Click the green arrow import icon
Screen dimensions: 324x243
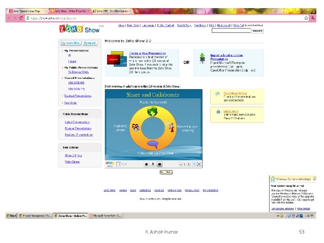coord(202,58)
